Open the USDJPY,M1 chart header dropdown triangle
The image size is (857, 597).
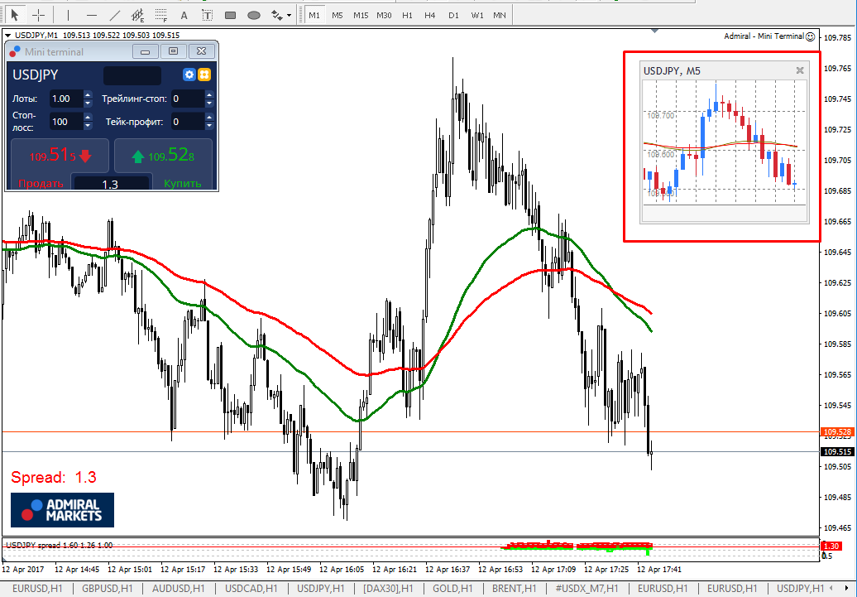7,36
